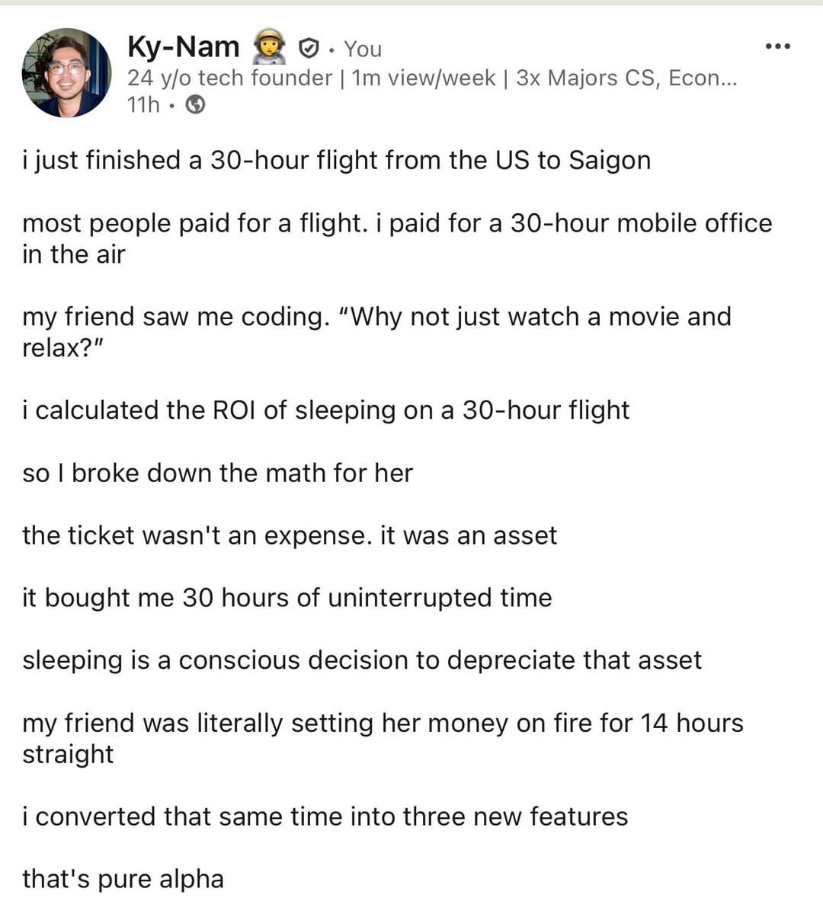Click the "that's pure alpha" line
Image resolution: width=823 pixels, height=917 pixels.
[x=123, y=879]
